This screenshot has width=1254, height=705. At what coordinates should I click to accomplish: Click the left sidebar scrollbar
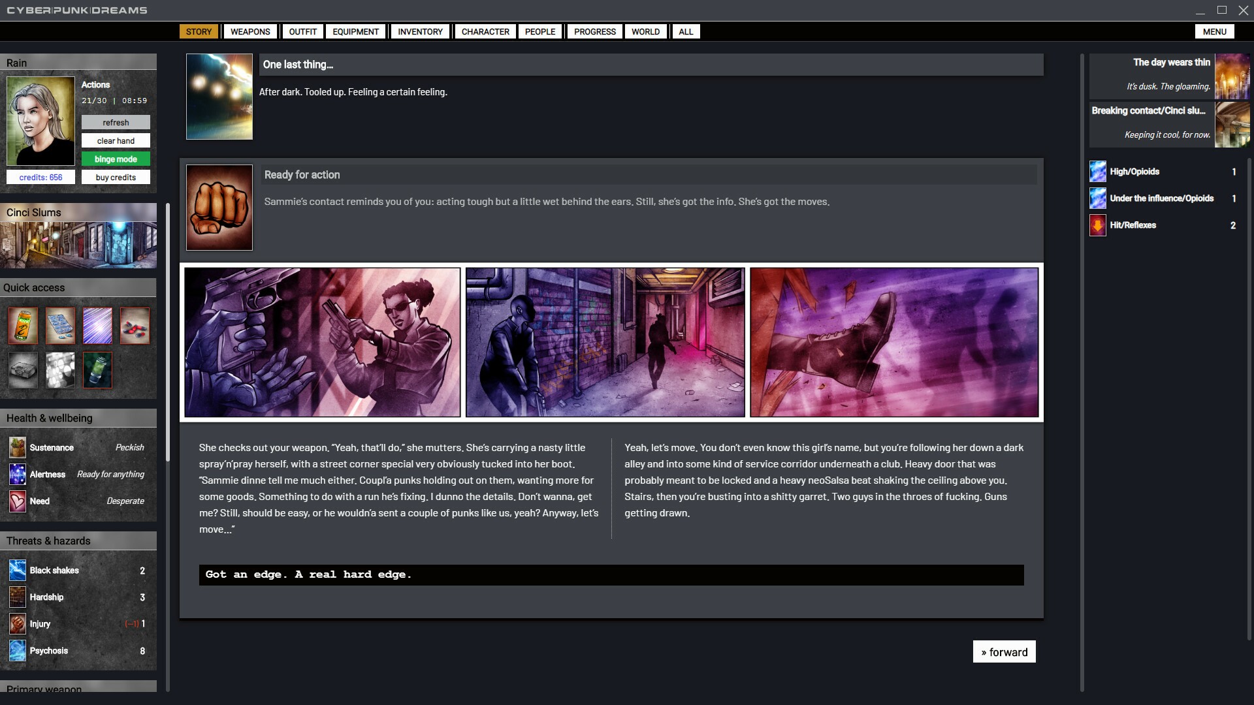(168, 333)
